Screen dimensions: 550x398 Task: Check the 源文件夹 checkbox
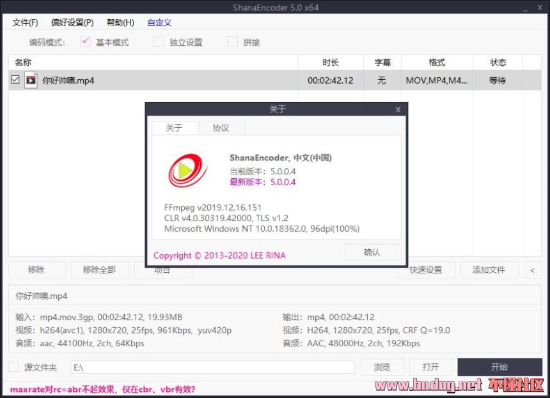13,367
